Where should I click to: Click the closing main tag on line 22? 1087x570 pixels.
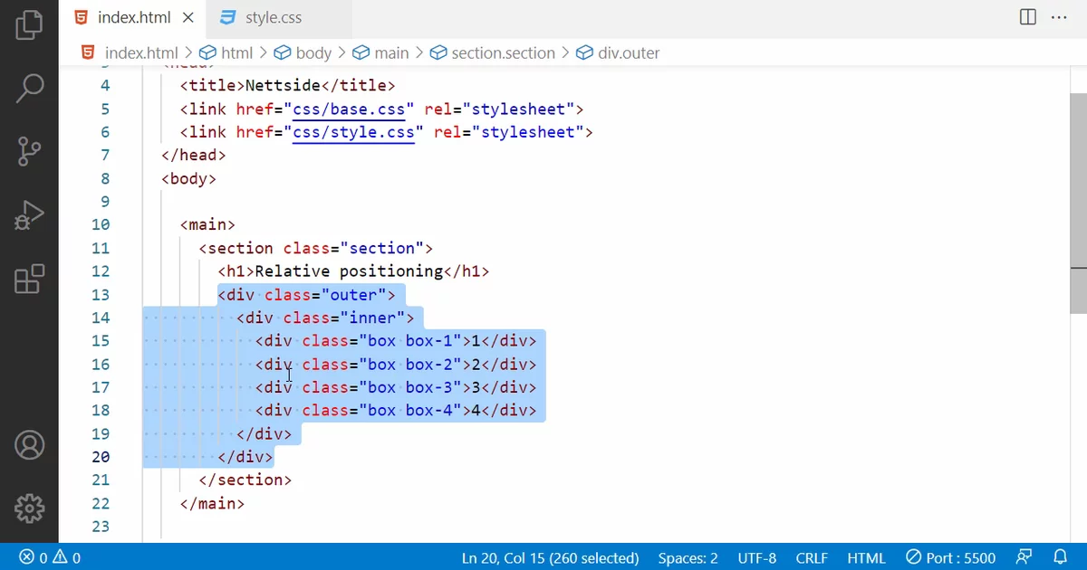212,503
